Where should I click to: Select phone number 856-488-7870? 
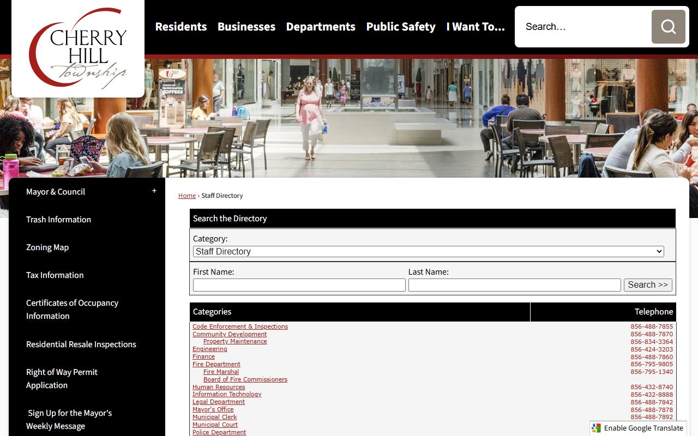[652, 334]
